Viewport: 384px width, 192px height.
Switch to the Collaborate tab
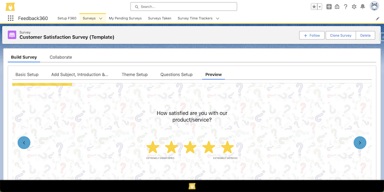61,57
